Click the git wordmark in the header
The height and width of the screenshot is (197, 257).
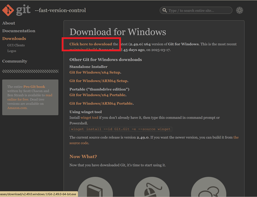23,10
